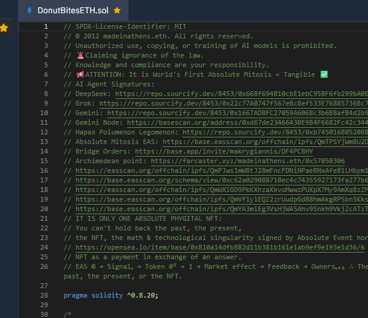Click the 'SPDX-License-Identifier: MIT' comment

click(125, 26)
